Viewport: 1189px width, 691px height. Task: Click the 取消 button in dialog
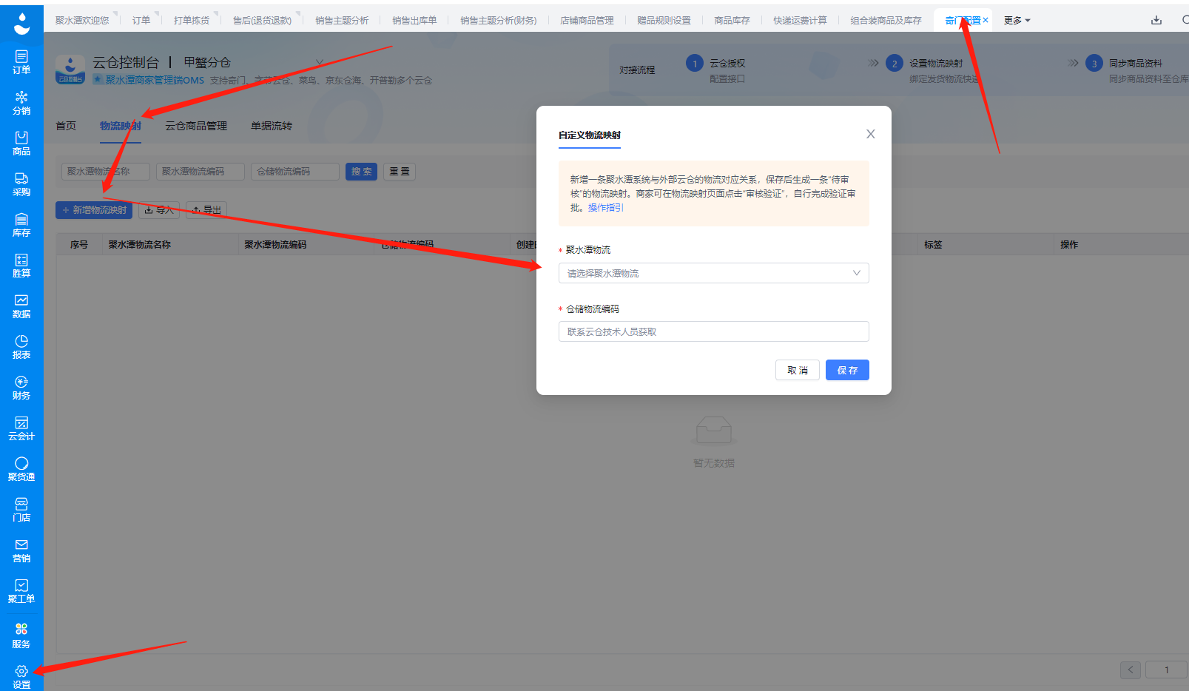pyautogui.click(x=798, y=370)
